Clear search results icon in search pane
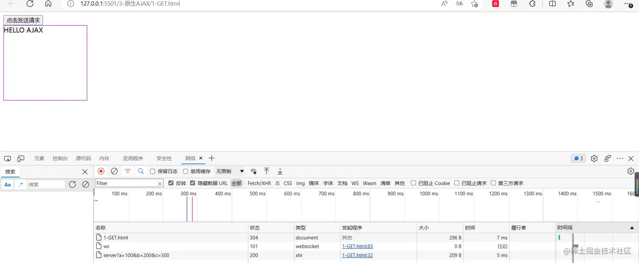 click(86, 184)
